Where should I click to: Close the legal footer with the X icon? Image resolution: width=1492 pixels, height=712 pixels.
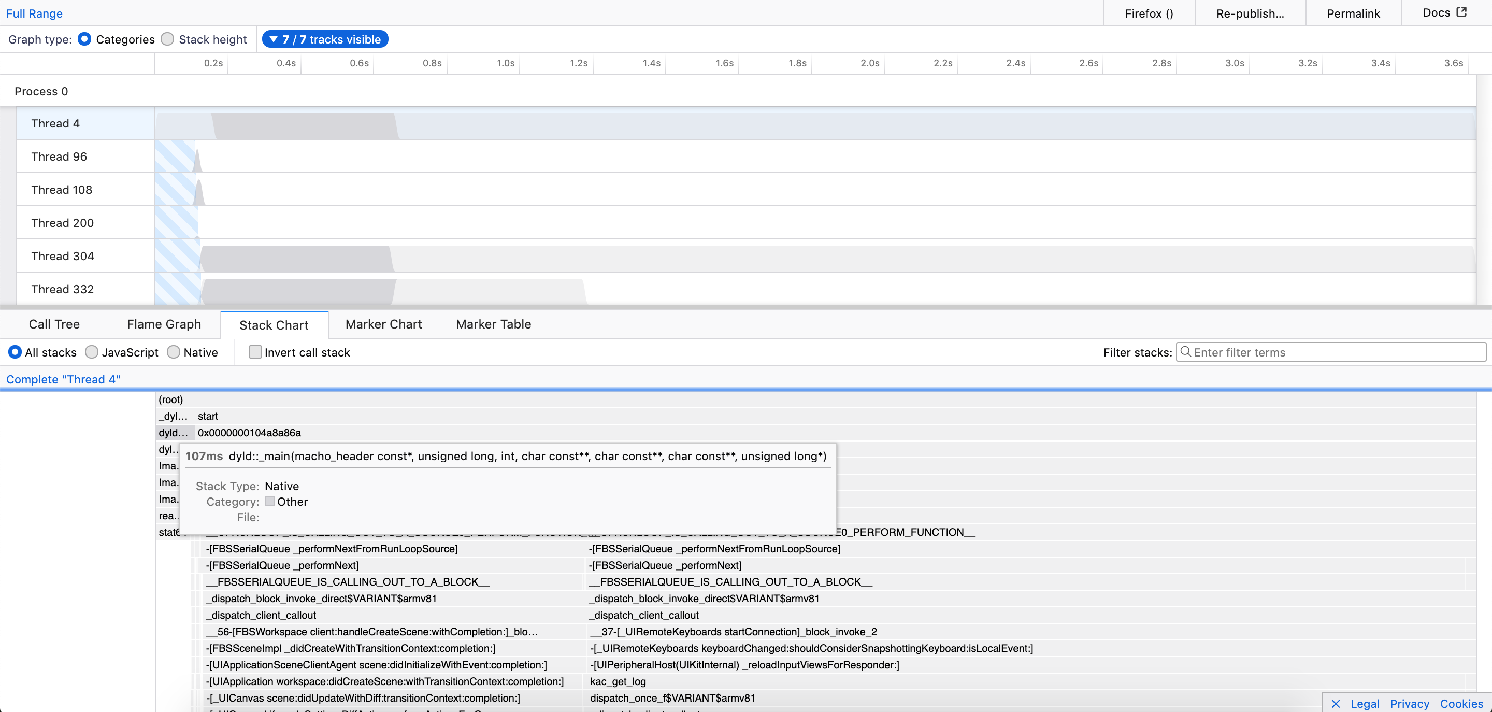(1336, 703)
